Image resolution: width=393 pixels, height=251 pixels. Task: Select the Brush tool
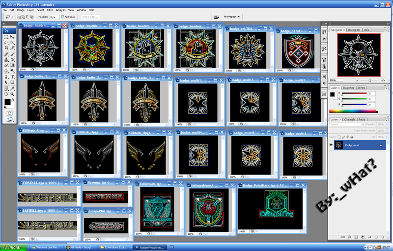(x=12, y=54)
